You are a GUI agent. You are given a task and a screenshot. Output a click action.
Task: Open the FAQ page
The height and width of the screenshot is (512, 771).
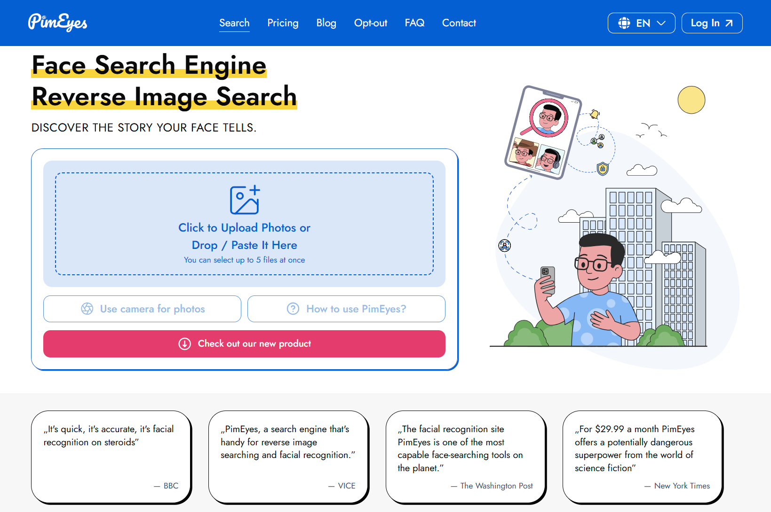click(x=414, y=23)
